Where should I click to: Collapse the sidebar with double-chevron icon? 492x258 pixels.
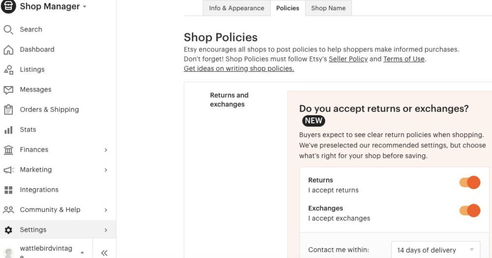coord(104,253)
